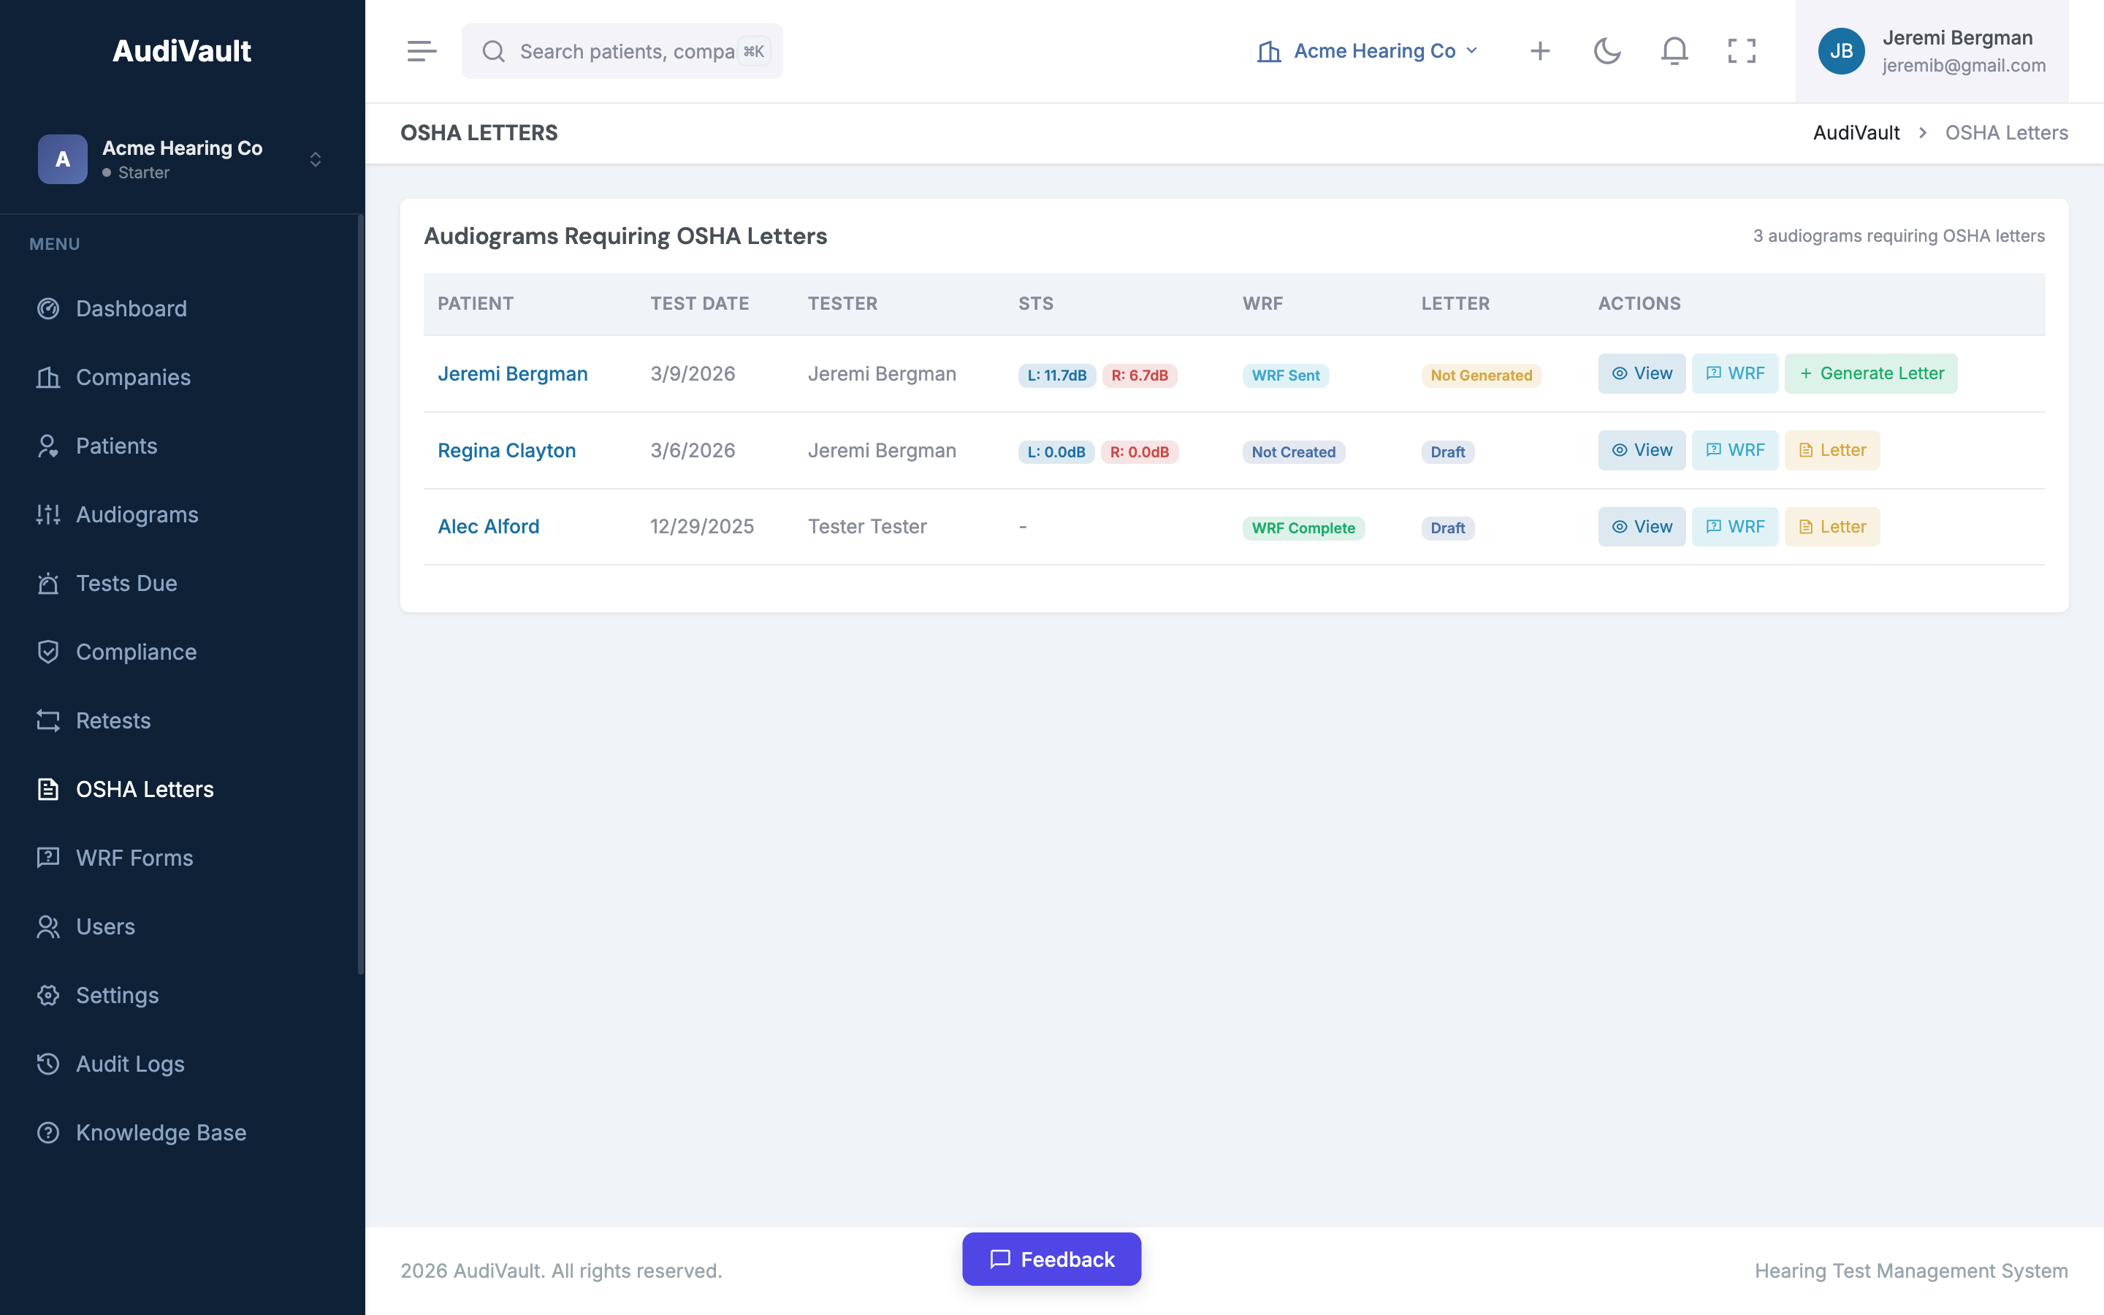
Task: Open Audit Logs section
Action: click(x=129, y=1064)
